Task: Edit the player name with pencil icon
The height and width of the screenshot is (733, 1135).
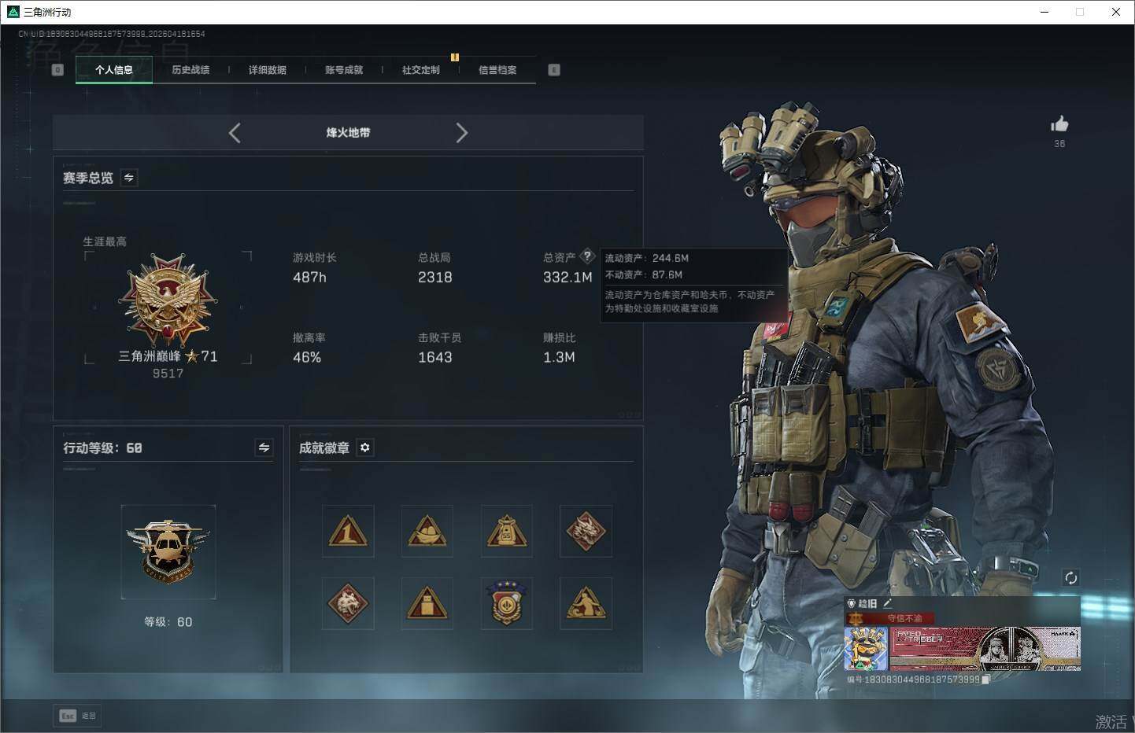Action: click(888, 603)
